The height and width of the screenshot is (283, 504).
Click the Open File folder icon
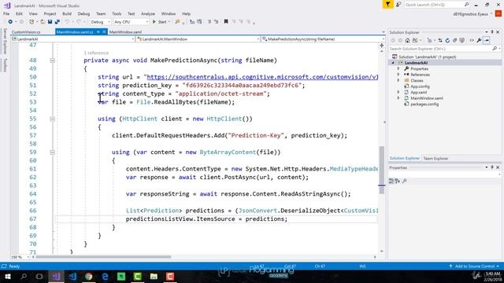point(43,22)
